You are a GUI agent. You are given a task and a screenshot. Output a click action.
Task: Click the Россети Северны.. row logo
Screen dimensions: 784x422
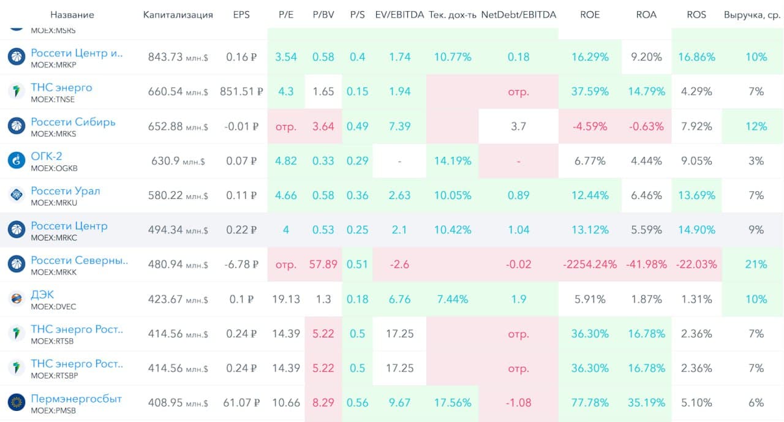16,265
